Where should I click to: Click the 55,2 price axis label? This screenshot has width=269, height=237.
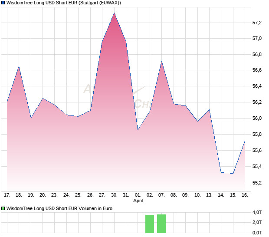pyautogui.click(x=257, y=182)
